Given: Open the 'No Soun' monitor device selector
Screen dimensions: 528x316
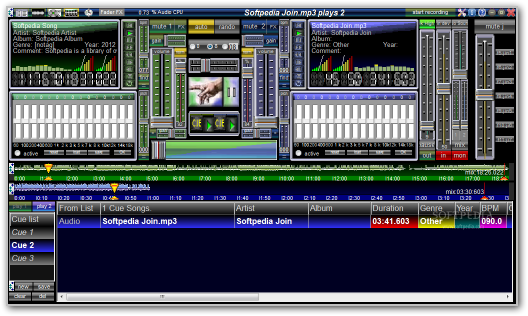Looking at the screenshot, I should tap(460, 23).
